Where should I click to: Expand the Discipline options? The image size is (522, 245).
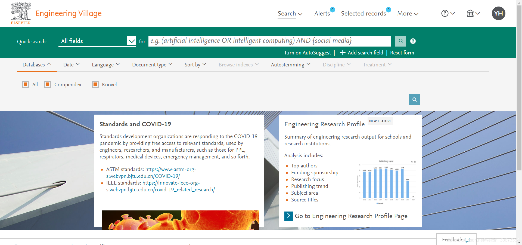coord(337,65)
